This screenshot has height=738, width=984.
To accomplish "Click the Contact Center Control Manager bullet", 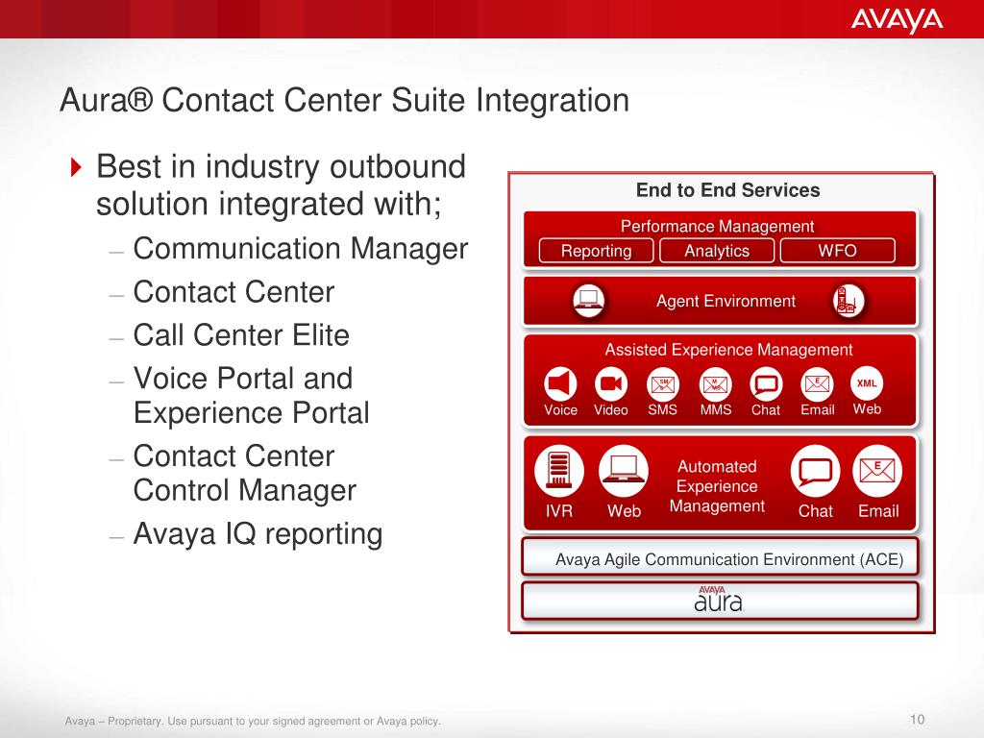I will pos(245,473).
